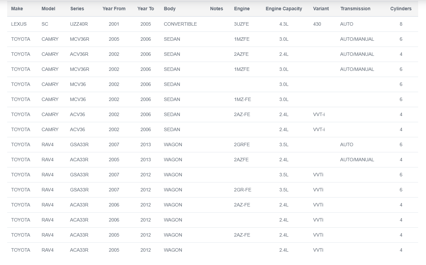The image size is (426, 265).
Task: Click AUTO/MANUAL in the ACV36R Camry row
Action: [x=357, y=54]
